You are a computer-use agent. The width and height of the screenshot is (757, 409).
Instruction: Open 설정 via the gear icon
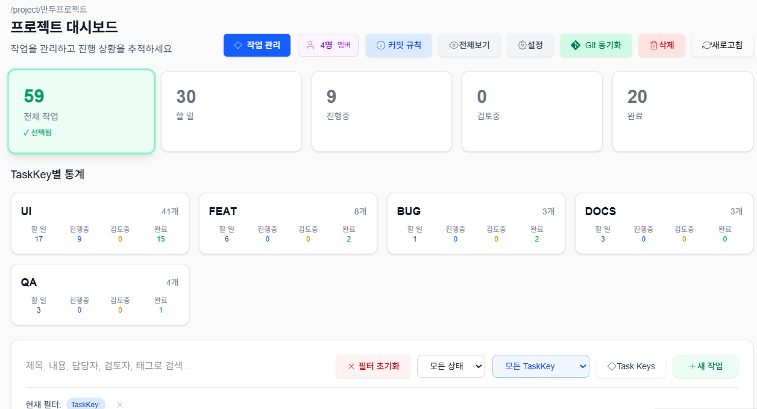[x=523, y=45]
